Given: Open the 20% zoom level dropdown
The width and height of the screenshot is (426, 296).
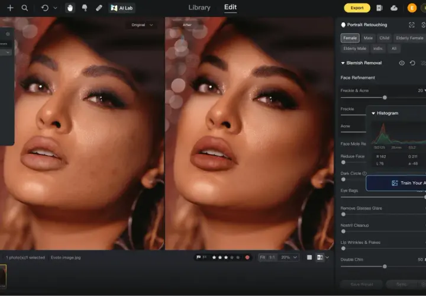Looking at the screenshot, I should [289, 258].
